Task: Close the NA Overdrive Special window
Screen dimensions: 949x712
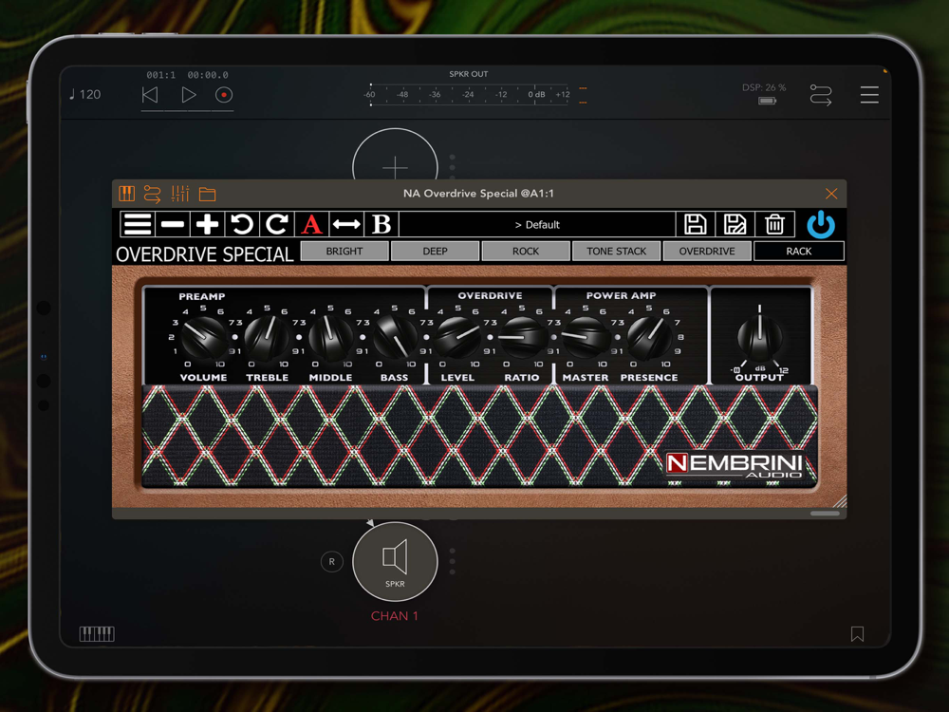Action: (831, 193)
